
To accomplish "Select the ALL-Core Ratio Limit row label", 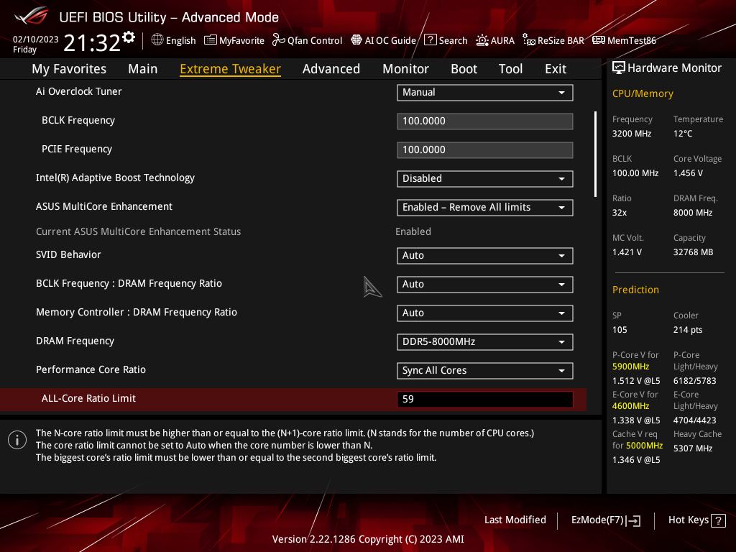I will click(88, 398).
